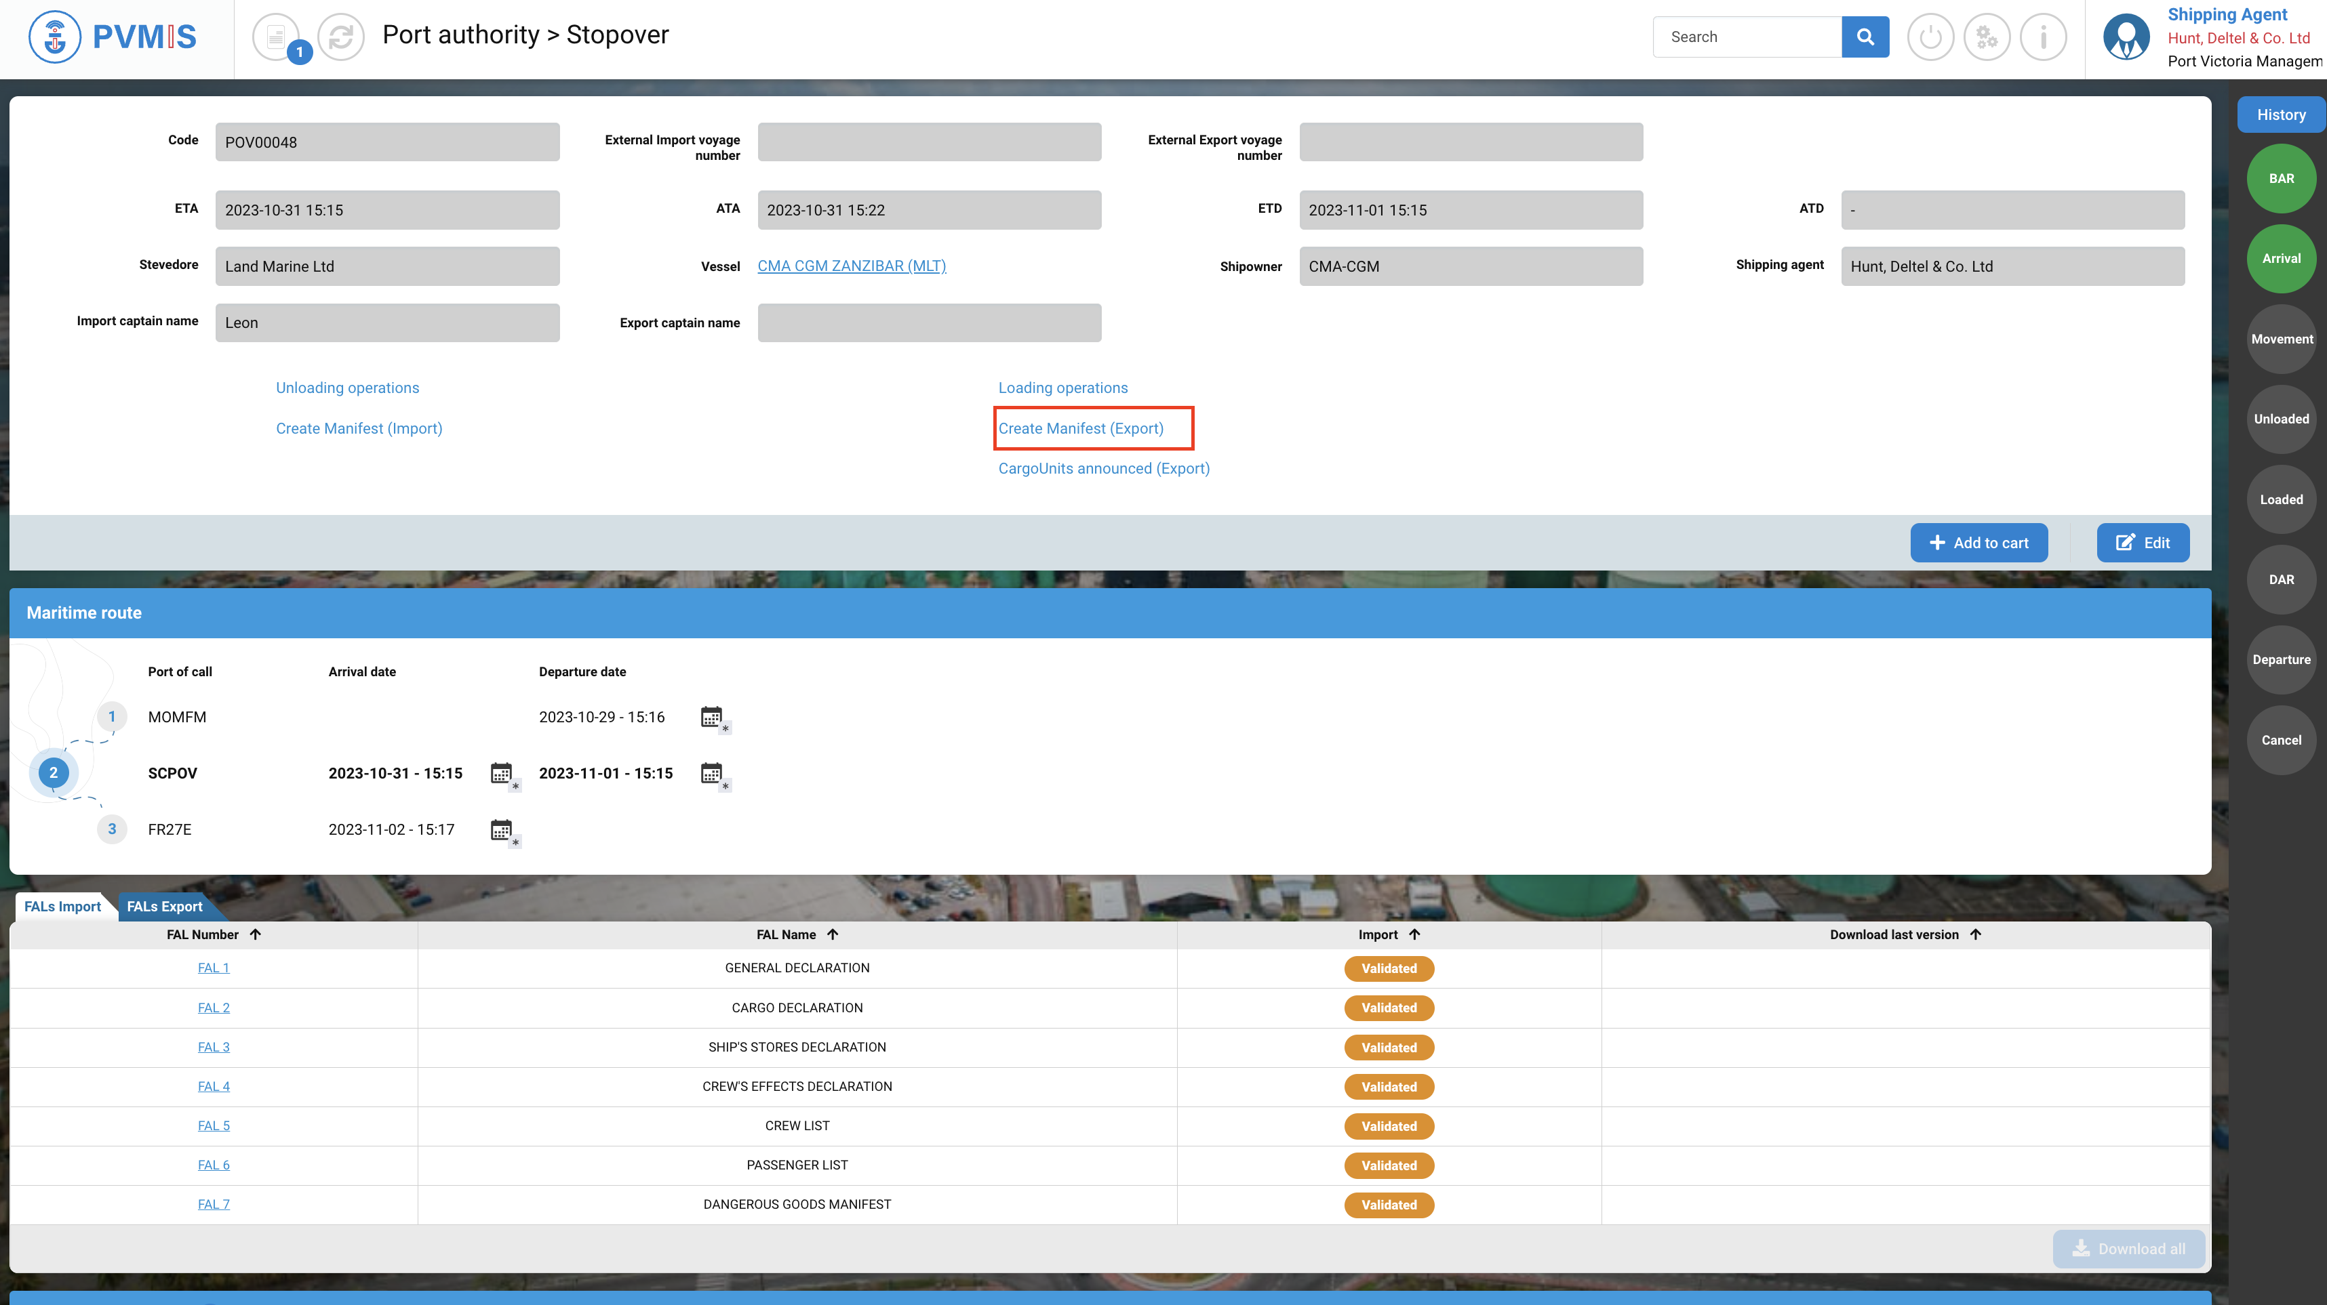The height and width of the screenshot is (1305, 2327).
Task: Sort by FAL Name column arrow
Action: pyautogui.click(x=833, y=934)
